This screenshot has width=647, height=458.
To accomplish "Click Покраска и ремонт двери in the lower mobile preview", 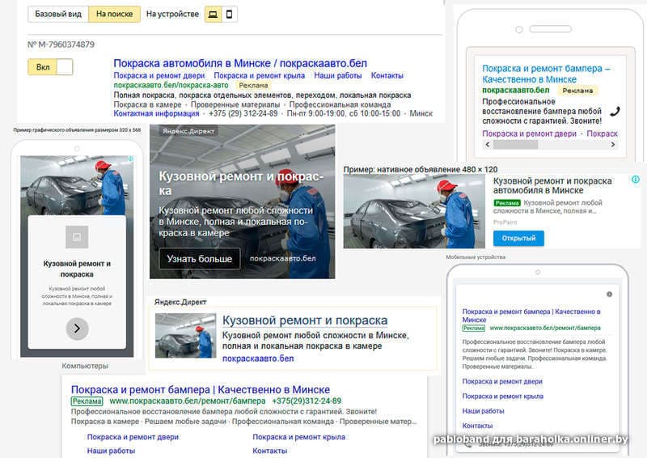I will pyautogui.click(x=502, y=382).
